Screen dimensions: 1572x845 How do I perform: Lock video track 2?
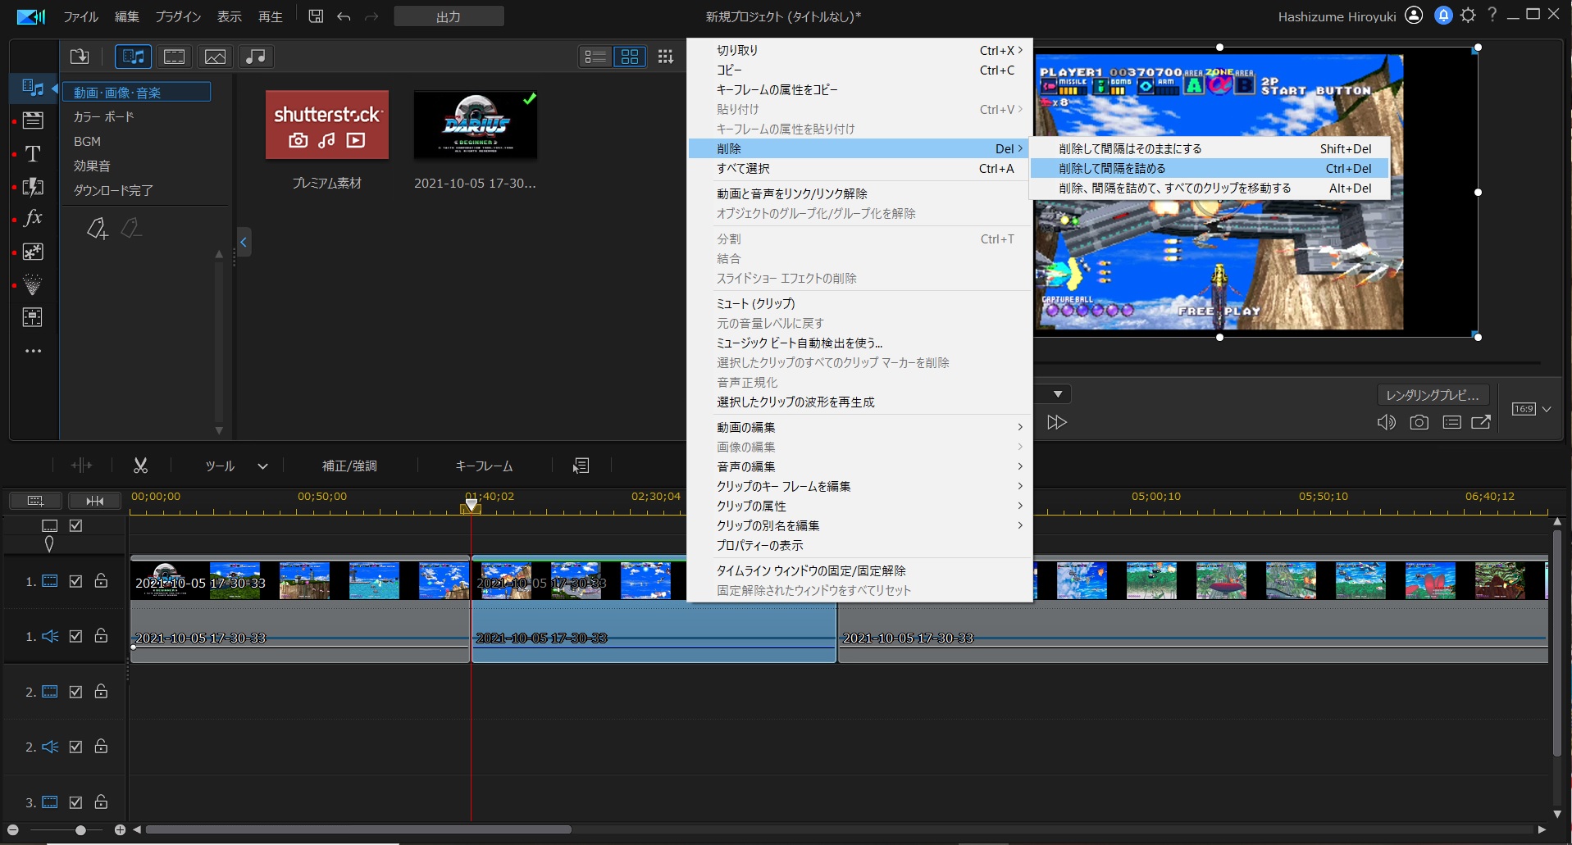[101, 691]
